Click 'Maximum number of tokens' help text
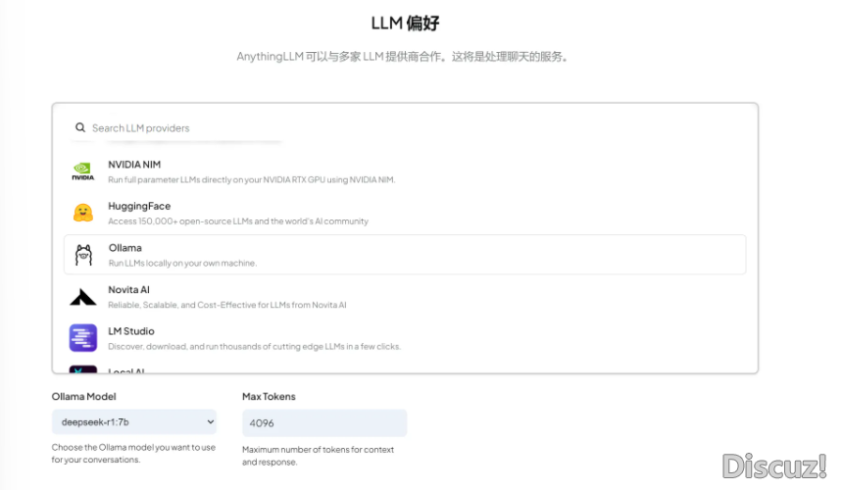 318,456
